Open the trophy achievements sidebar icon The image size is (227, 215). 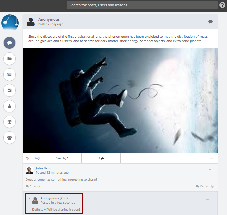[9, 122]
